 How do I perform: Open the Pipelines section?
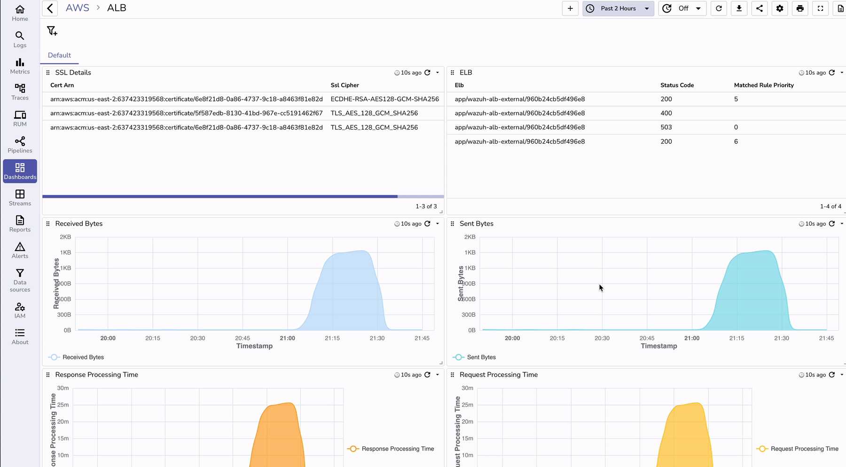tap(20, 144)
